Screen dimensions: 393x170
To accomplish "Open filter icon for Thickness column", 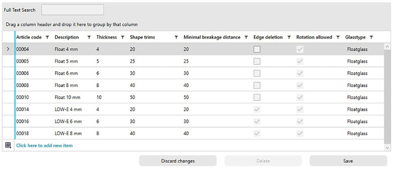I will click(x=123, y=37).
